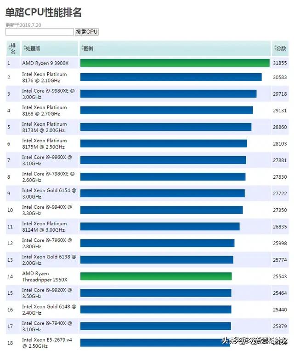Click the score 30583
Image resolution: width=294 pixels, height=351 pixels.
click(x=280, y=77)
